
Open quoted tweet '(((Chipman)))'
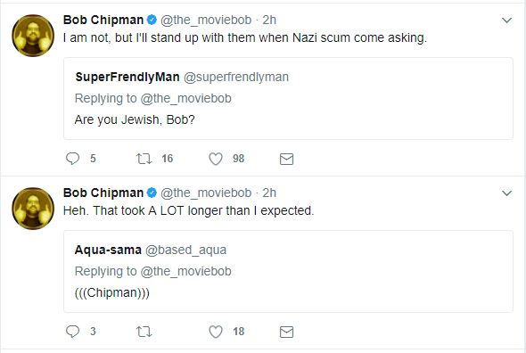click(x=288, y=271)
